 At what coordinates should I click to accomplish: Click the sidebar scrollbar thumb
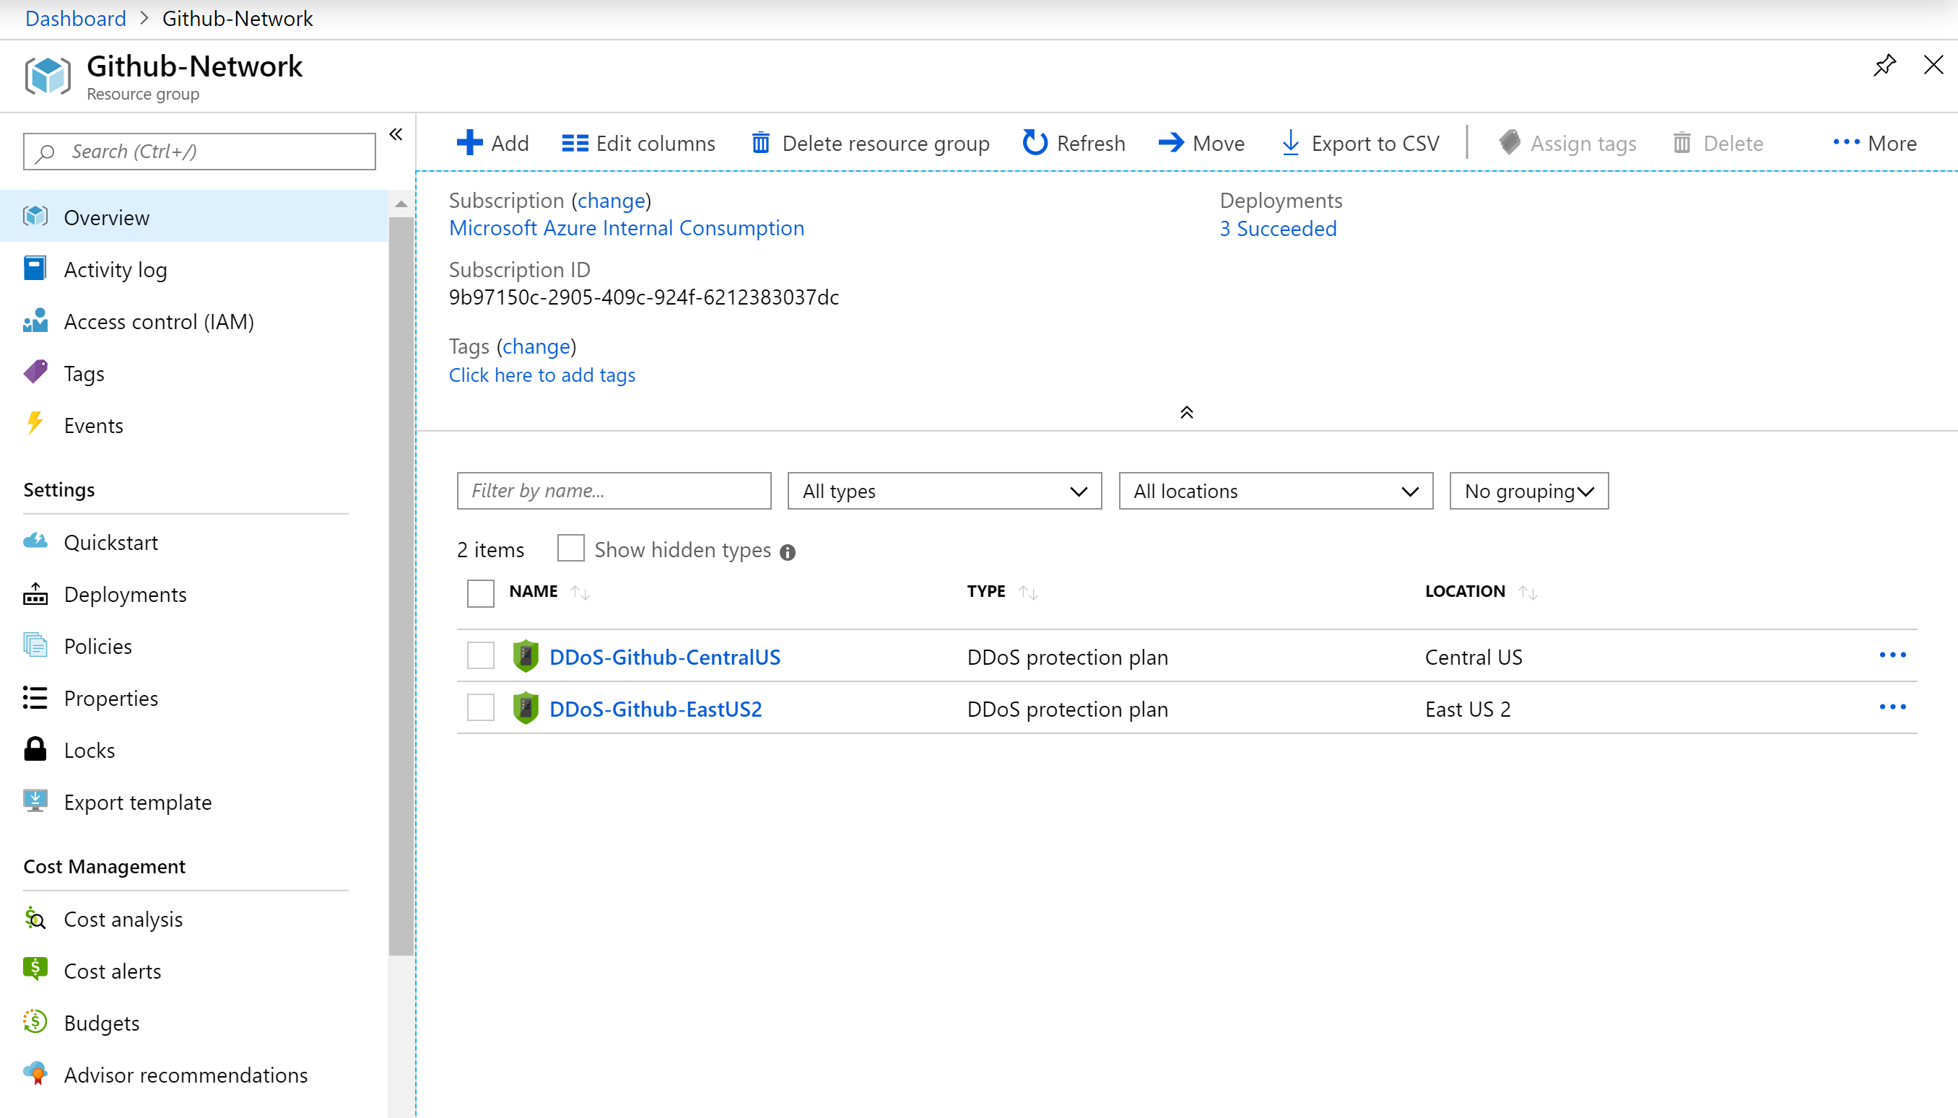tap(401, 586)
